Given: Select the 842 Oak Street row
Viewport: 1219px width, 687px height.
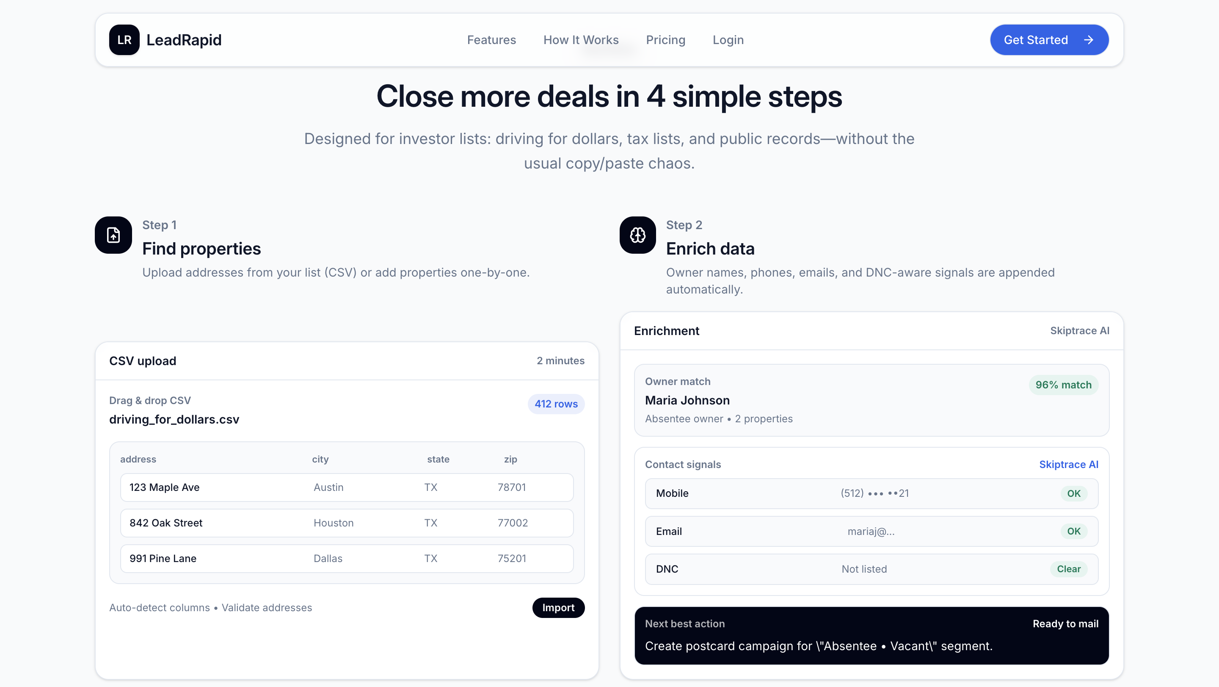Looking at the screenshot, I should [346, 523].
